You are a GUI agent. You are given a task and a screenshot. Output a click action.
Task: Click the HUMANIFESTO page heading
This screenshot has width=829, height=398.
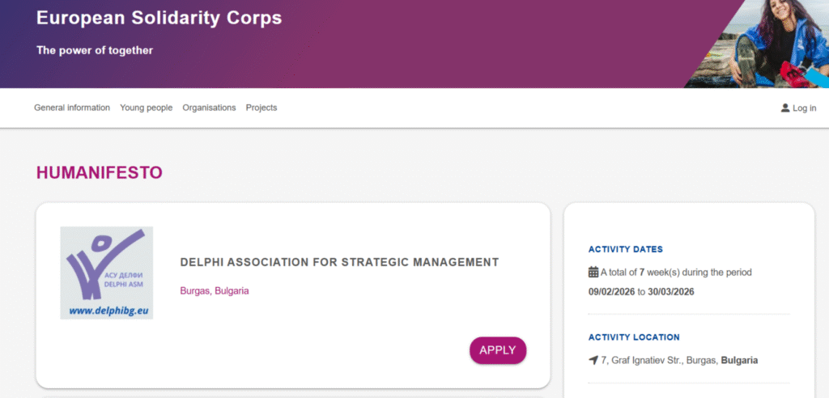[x=100, y=172]
